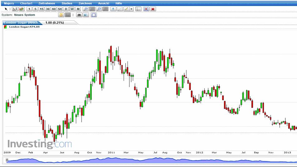Set timeframe to 5H
This screenshot has height=167, width=297.
pos(60,9)
